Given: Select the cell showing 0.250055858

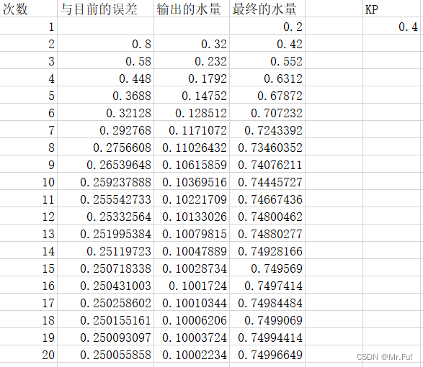Looking at the screenshot, I should point(105,353).
